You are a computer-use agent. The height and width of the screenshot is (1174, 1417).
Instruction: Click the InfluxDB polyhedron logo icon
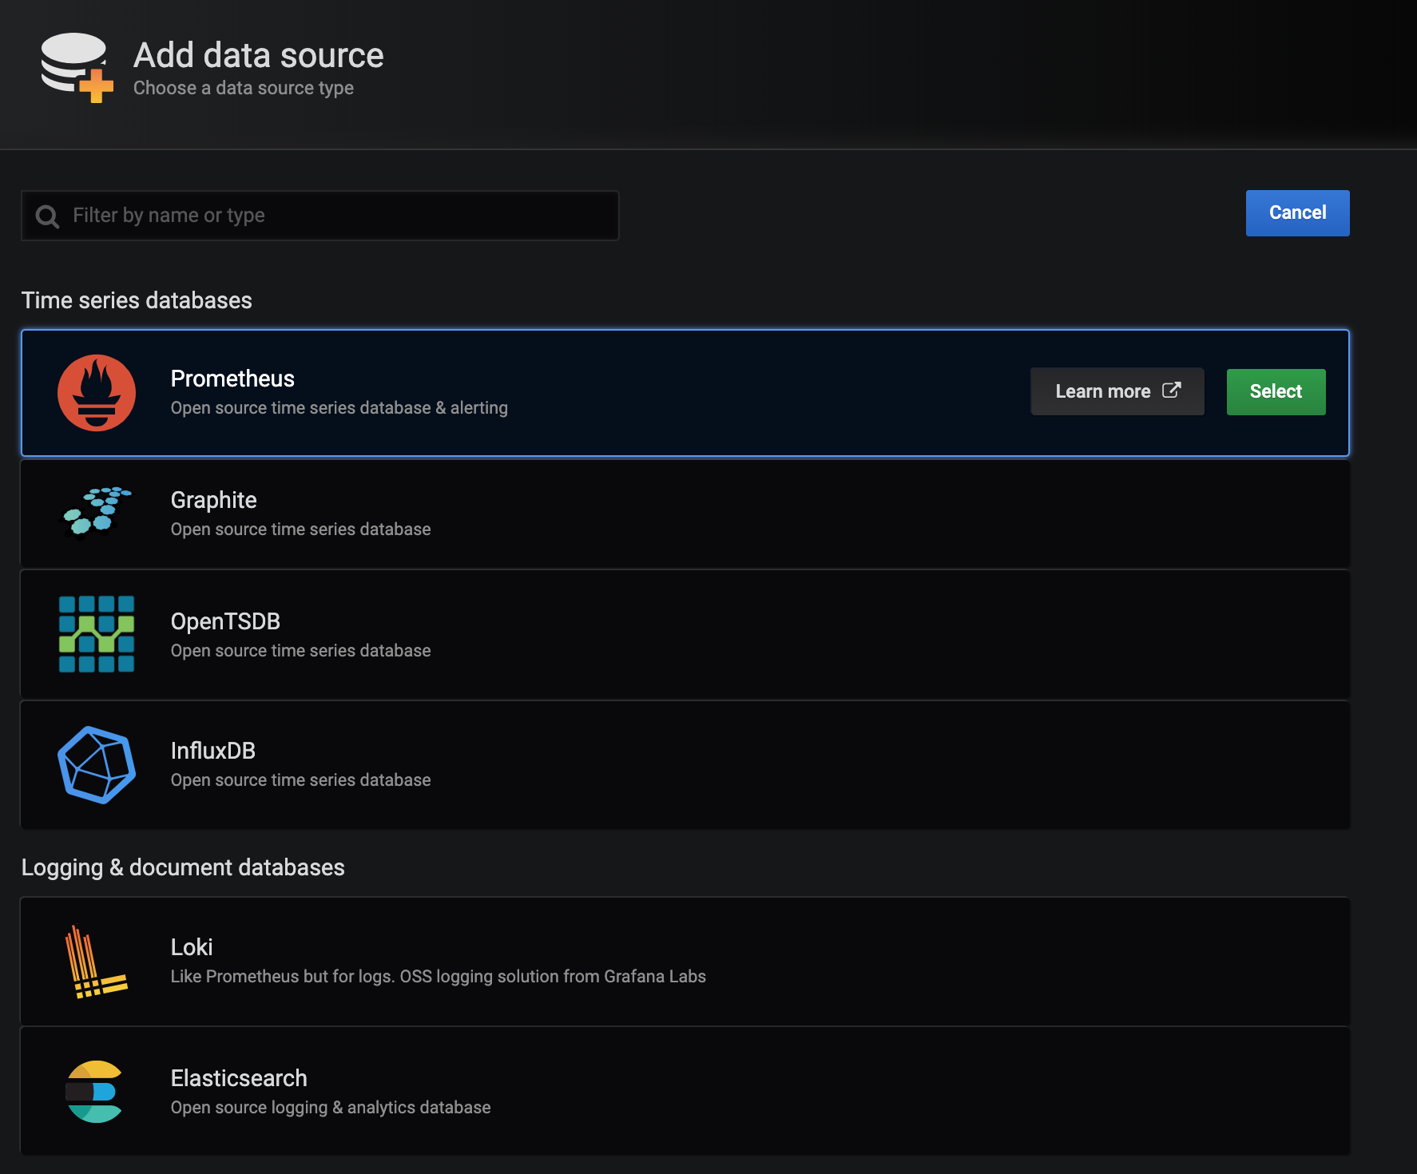coord(97,764)
